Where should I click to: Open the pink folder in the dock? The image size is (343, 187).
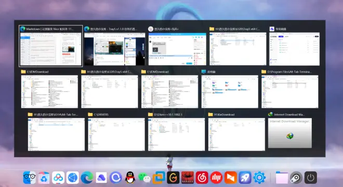[x=282, y=178]
